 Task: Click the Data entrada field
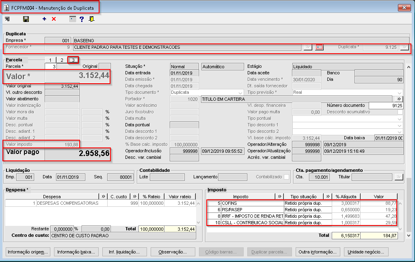(x=184, y=73)
